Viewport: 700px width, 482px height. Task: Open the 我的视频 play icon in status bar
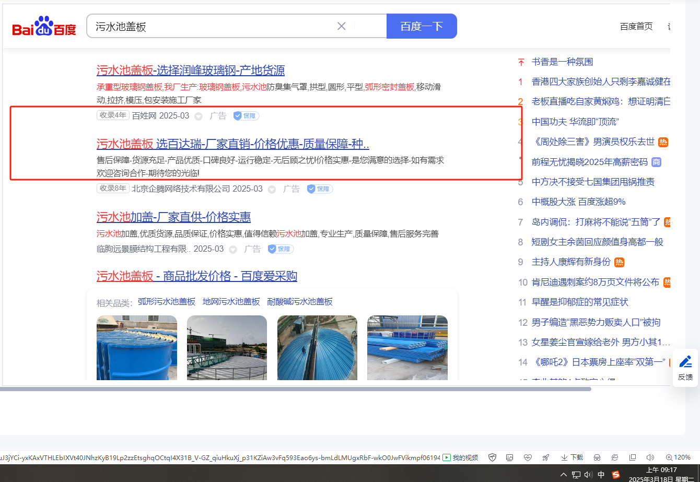[447, 457]
